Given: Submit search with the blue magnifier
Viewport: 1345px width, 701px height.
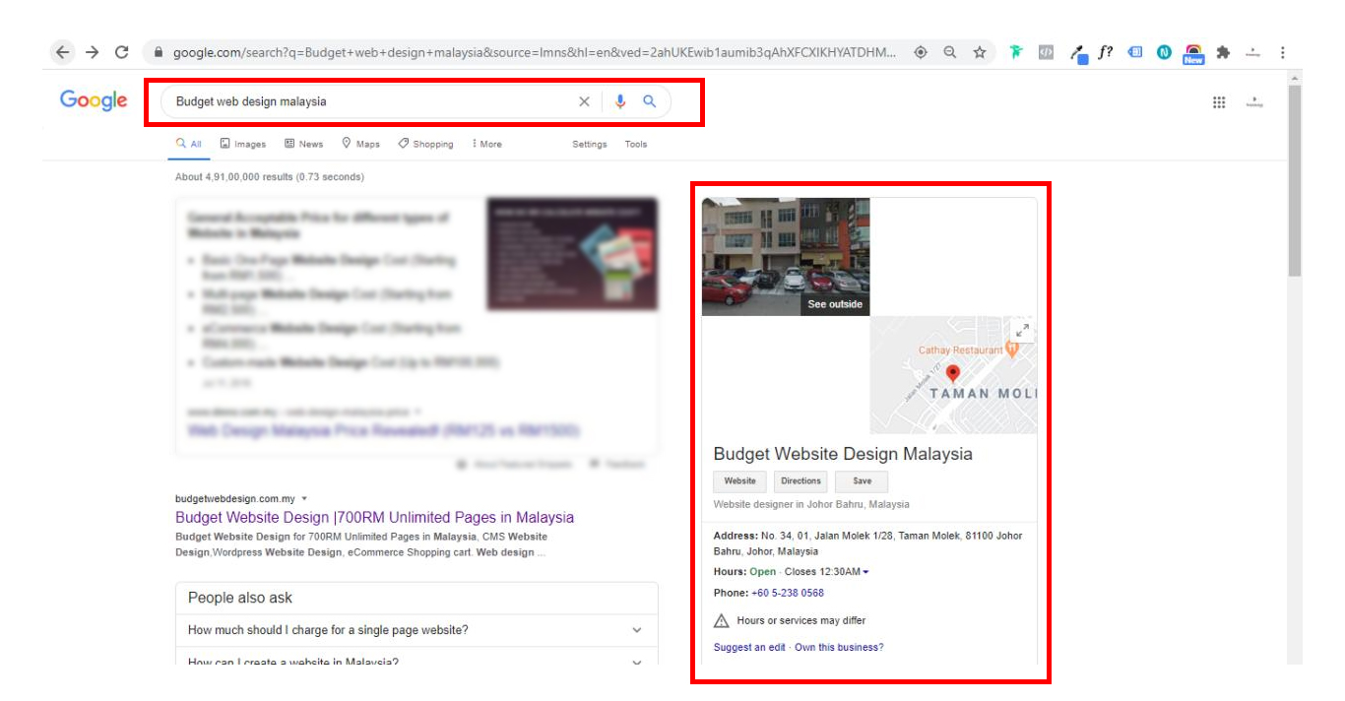Looking at the screenshot, I should pos(650,101).
